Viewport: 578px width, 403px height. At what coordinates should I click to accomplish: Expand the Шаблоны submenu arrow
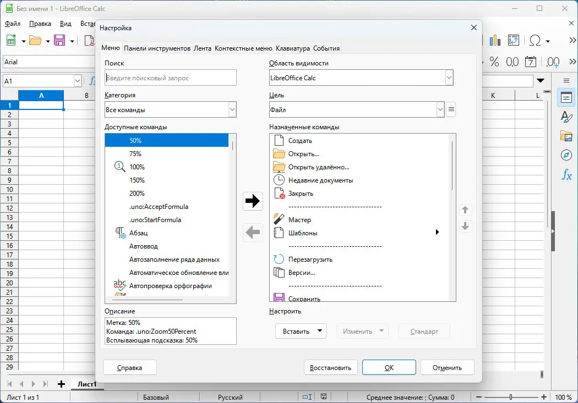[x=437, y=232]
